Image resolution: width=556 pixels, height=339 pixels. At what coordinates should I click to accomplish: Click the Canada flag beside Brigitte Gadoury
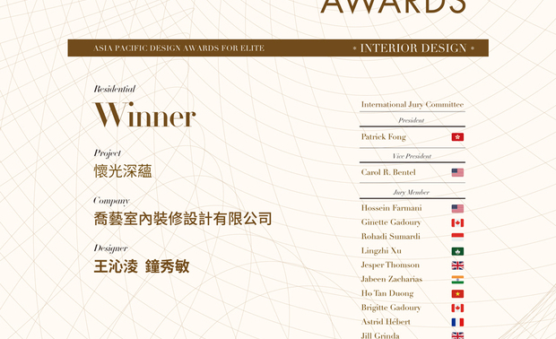click(x=457, y=308)
